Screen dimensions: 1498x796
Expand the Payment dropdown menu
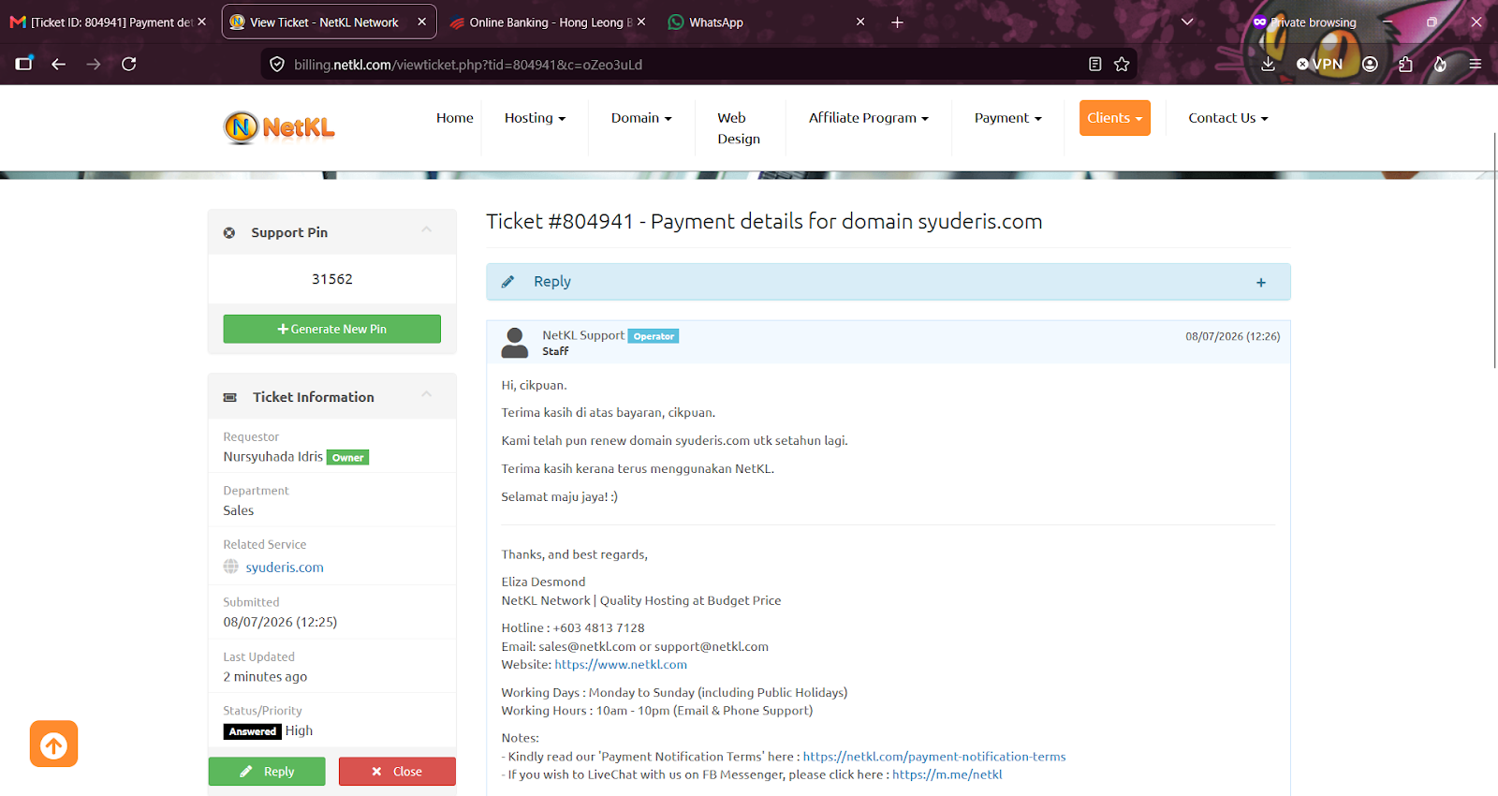[x=1008, y=118]
